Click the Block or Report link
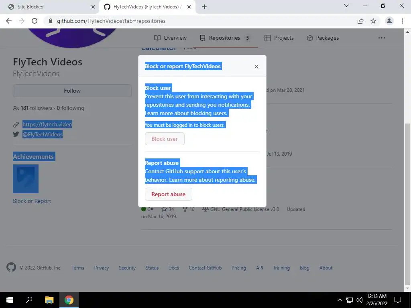The image size is (411, 308). coord(32,201)
